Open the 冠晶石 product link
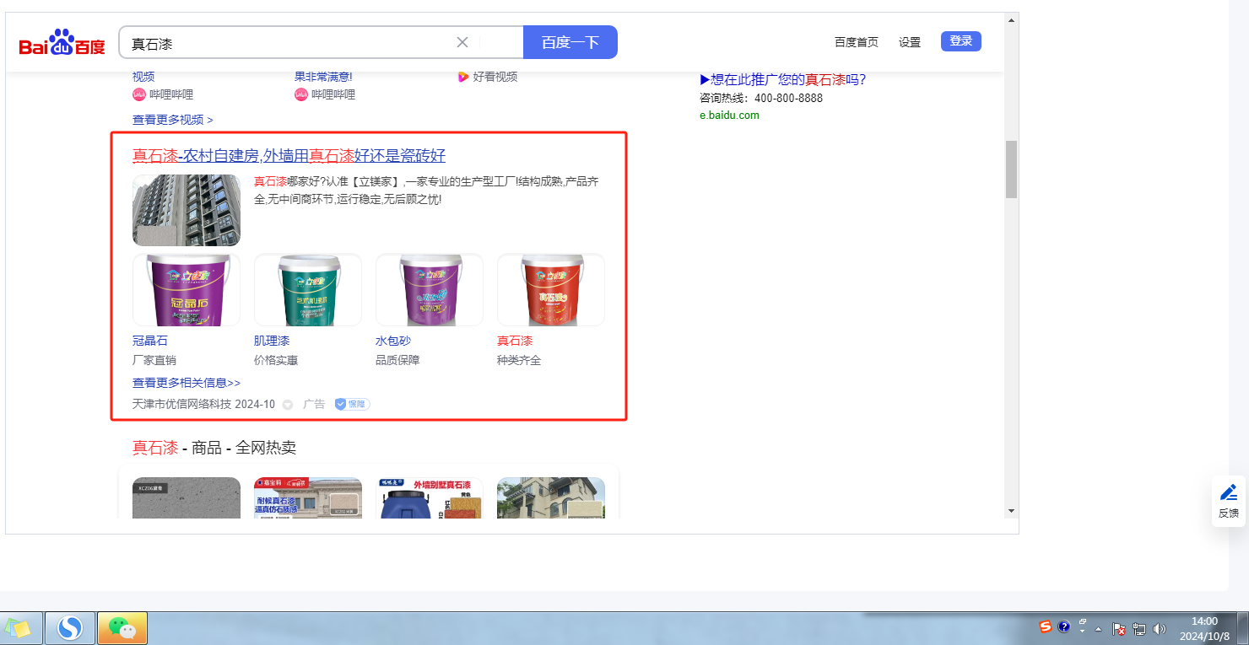The height and width of the screenshot is (645, 1249). [150, 341]
